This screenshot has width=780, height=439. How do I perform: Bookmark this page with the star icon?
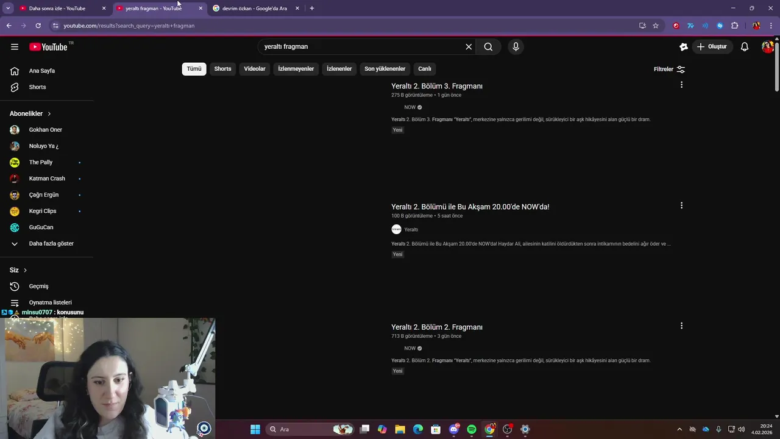(x=656, y=26)
